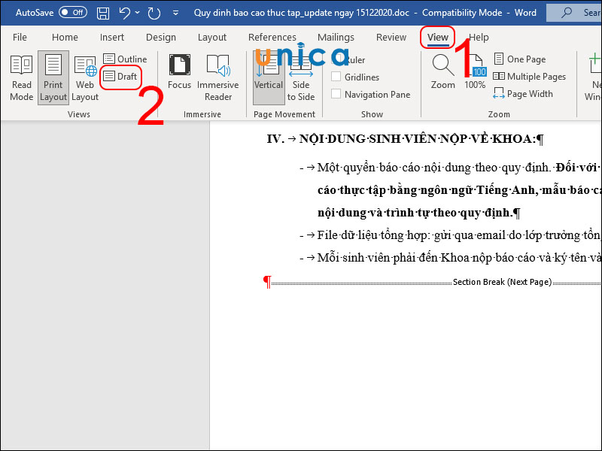The width and height of the screenshot is (602, 451).
Task: Select Multiple Pages zoom option
Action: (x=529, y=77)
